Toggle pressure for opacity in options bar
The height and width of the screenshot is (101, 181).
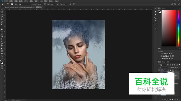[45, 4]
